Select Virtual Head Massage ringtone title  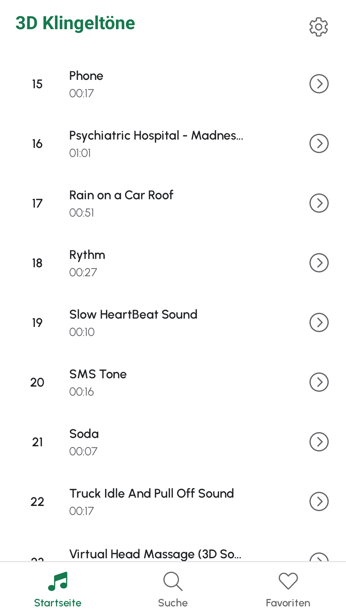pyautogui.click(x=155, y=554)
